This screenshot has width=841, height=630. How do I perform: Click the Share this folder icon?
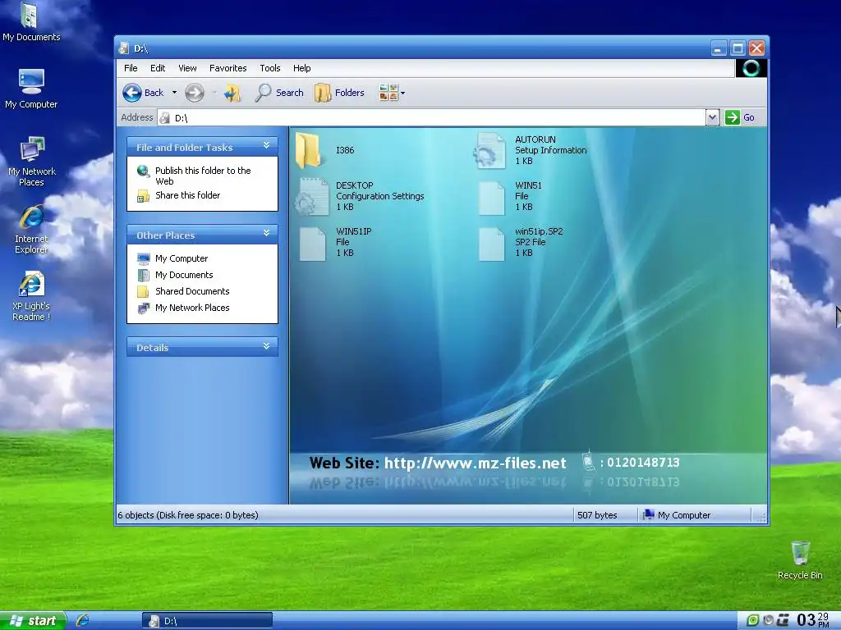143,196
